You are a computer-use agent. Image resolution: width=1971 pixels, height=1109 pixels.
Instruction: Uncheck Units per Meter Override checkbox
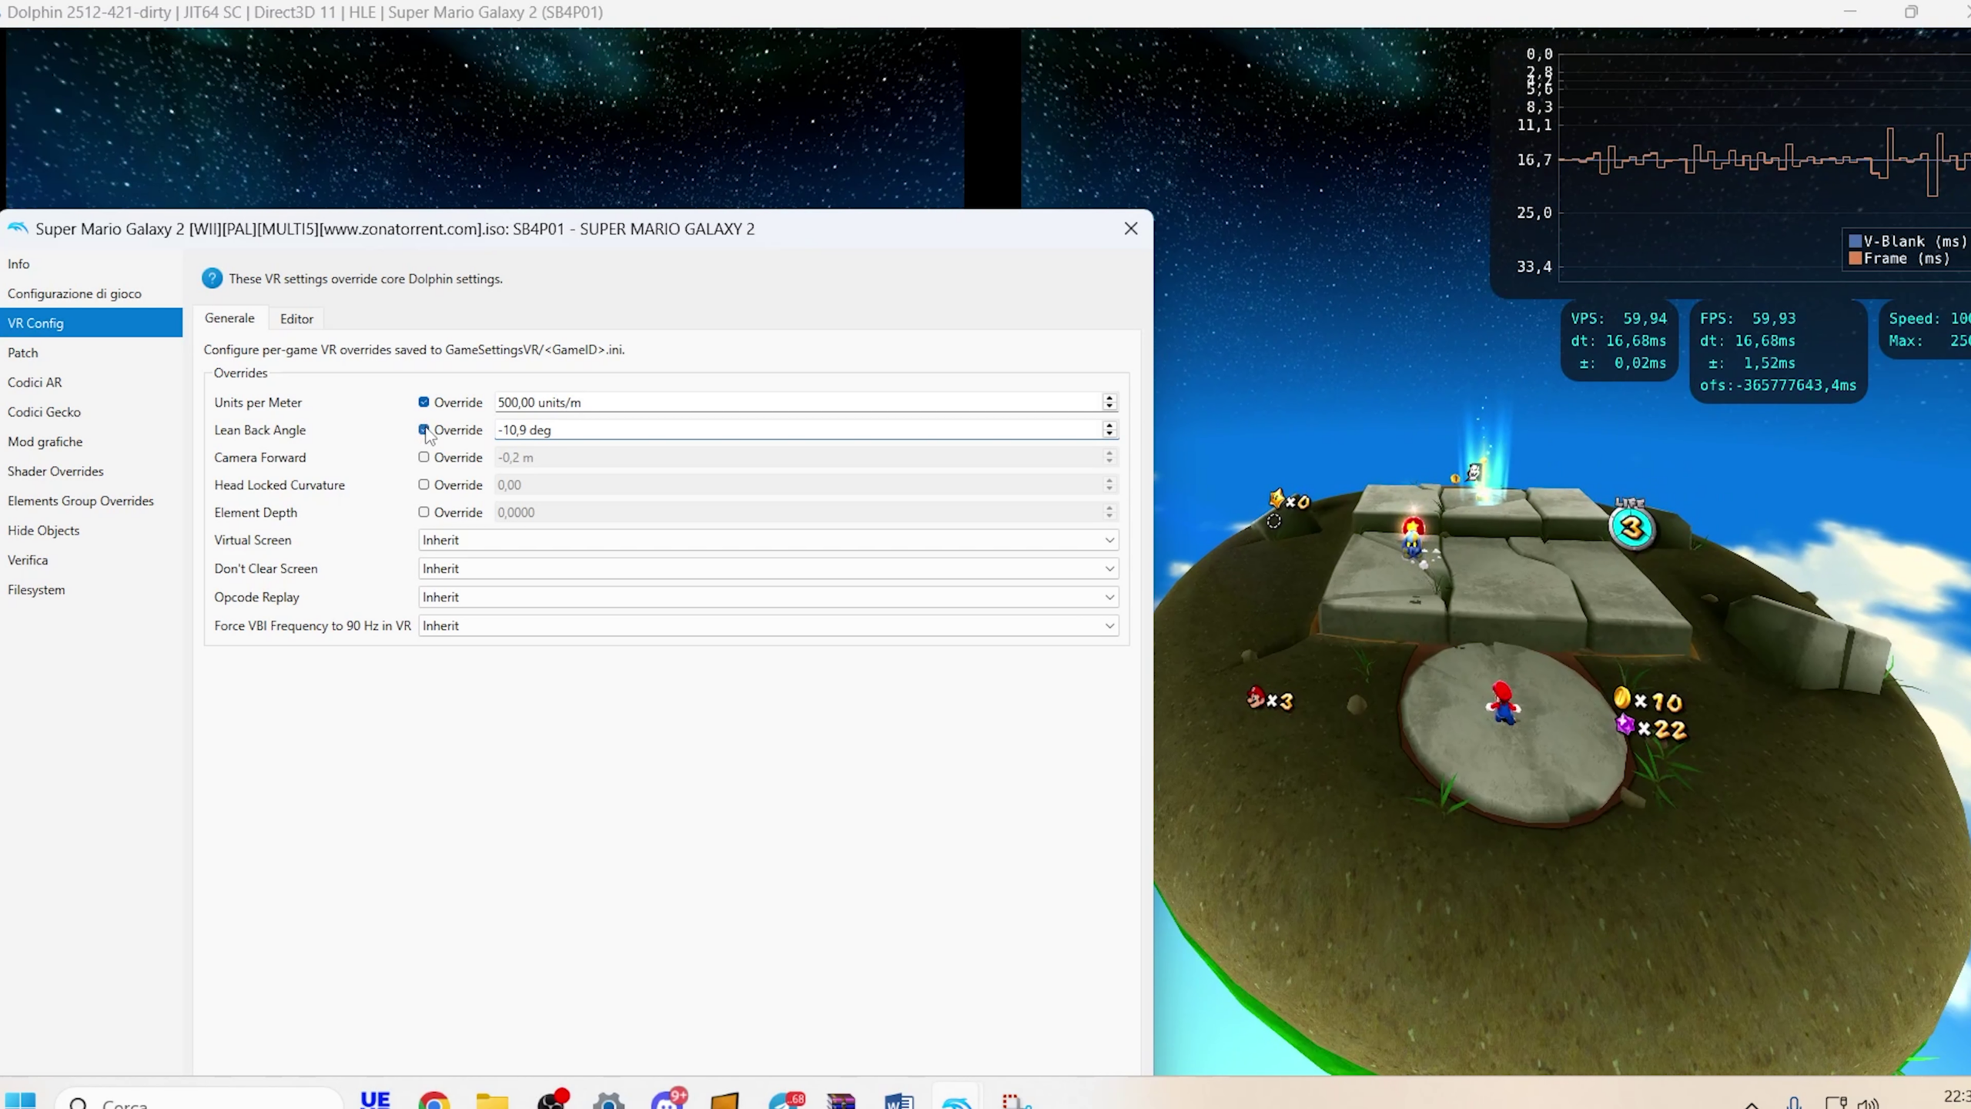[x=423, y=402]
